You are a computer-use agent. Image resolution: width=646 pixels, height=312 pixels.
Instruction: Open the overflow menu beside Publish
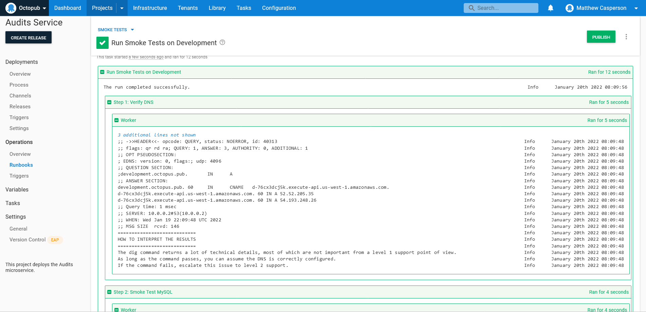tap(626, 37)
